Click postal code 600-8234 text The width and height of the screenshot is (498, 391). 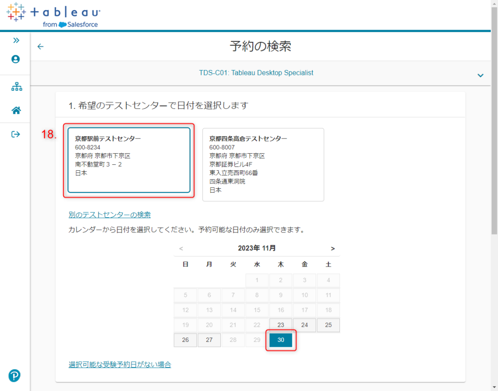(88, 147)
